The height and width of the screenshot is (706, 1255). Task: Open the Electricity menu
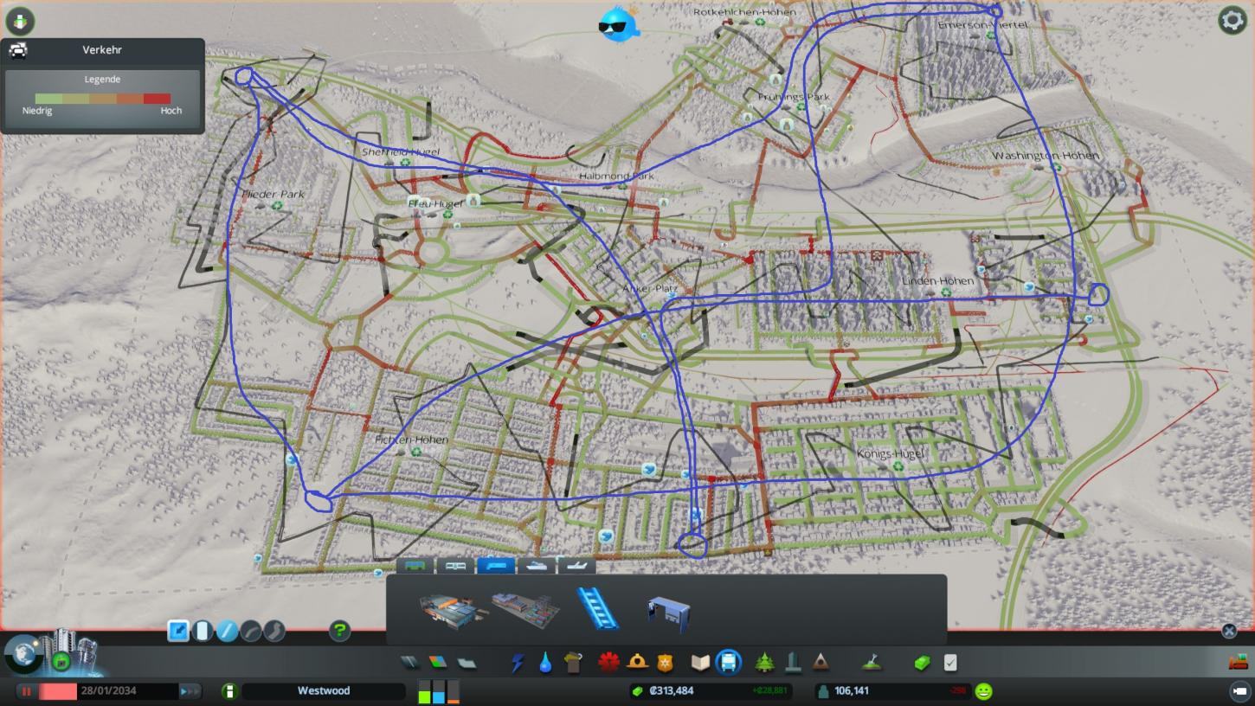click(x=518, y=663)
